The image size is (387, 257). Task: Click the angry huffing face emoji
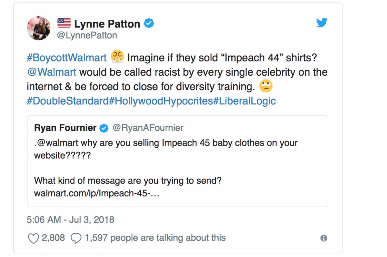coord(117,58)
